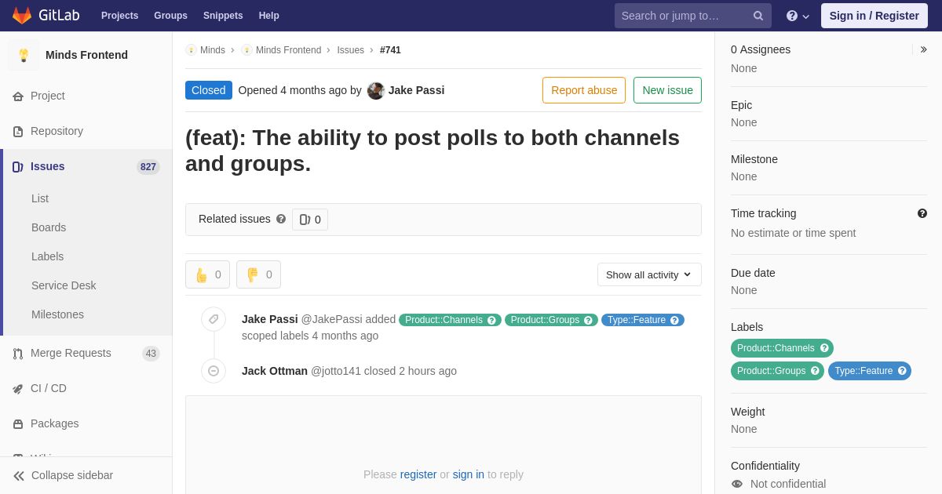Follow the sign in link to reply
This screenshot has width=942, height=494.
469,474
